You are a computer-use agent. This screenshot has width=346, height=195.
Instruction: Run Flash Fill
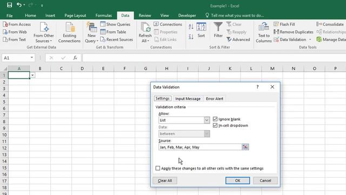284,24
